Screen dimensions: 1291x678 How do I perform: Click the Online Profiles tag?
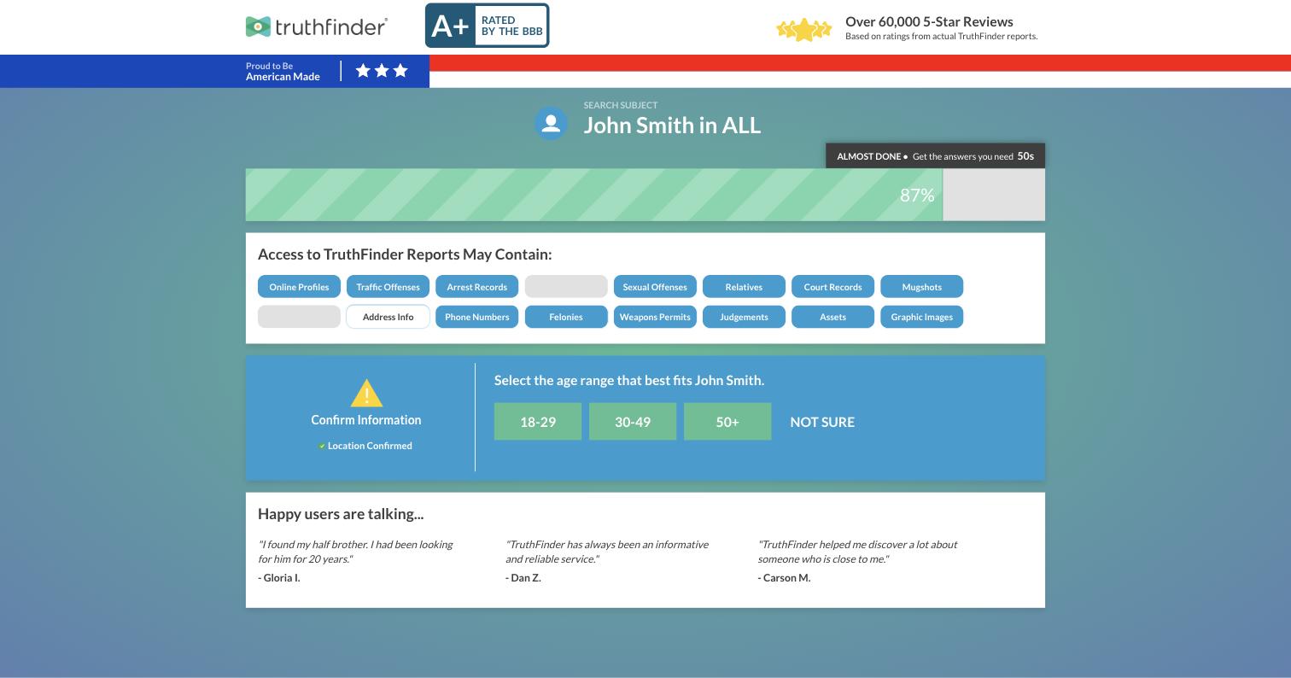point(299,287)
